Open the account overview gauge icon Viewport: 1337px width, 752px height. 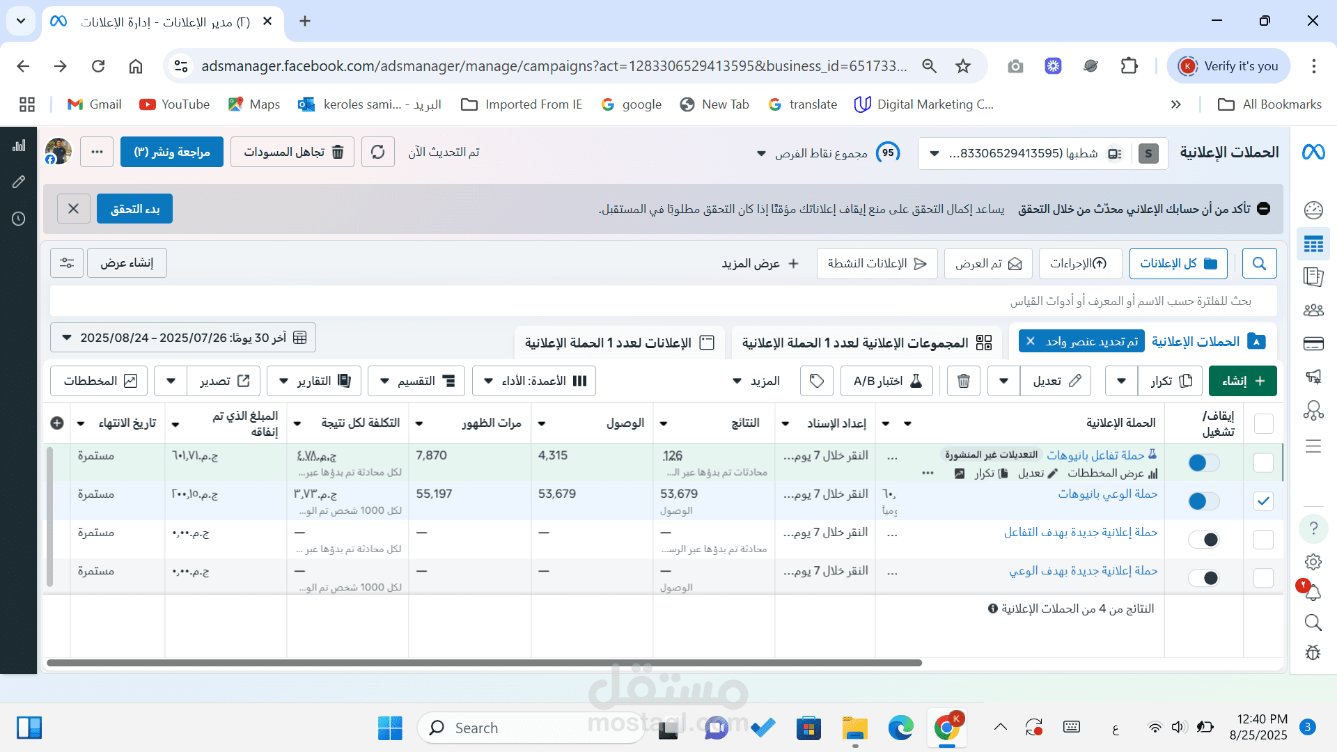pos(1313,210)
